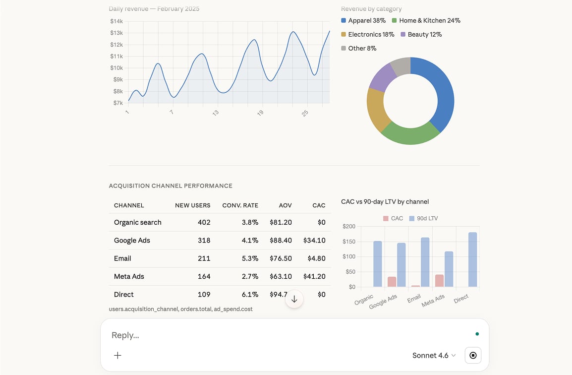The height and width of the screenshot is (375, 572).
Task: Click the Reply text input field
Action: (x=287, y=335)
